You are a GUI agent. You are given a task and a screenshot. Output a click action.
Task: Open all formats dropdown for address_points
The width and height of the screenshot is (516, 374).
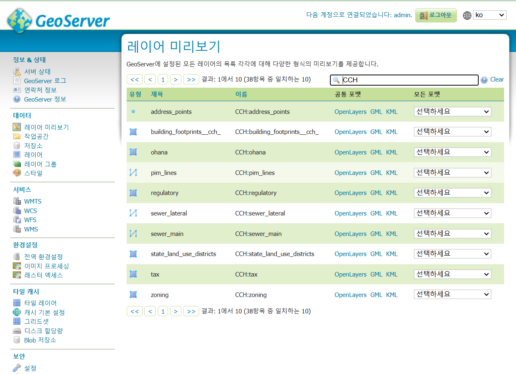click(x=452, y=111)
